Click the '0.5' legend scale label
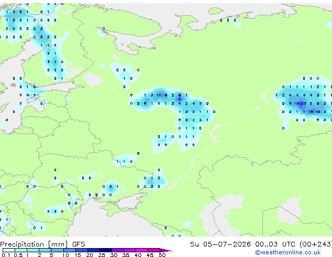Image resolution: width=332 pixels, height=257 pixels. [x=18, y=255]
